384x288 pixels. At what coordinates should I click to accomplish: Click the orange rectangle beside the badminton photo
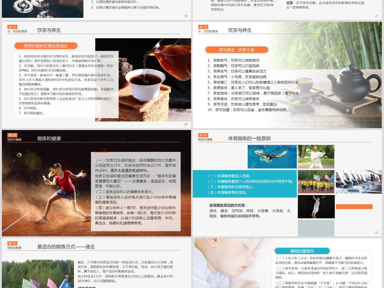354,207
